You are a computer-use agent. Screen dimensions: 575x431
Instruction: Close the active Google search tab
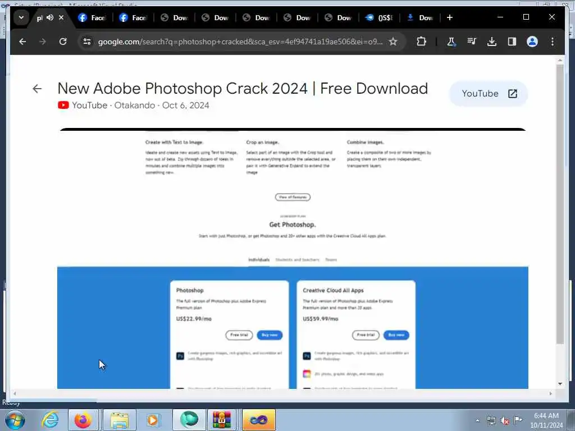point(61,17)
